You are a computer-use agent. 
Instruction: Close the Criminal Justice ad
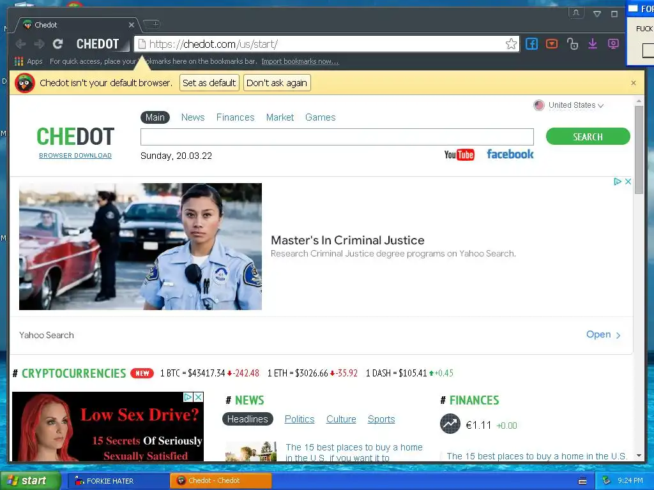(628, 182)
